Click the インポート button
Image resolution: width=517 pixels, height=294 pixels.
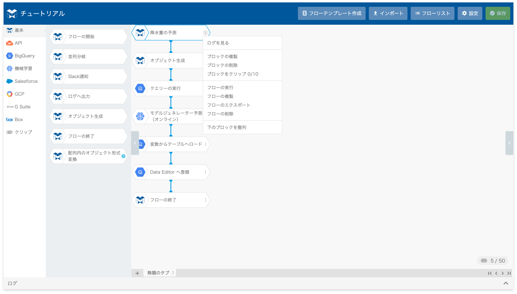coord(388,13)
